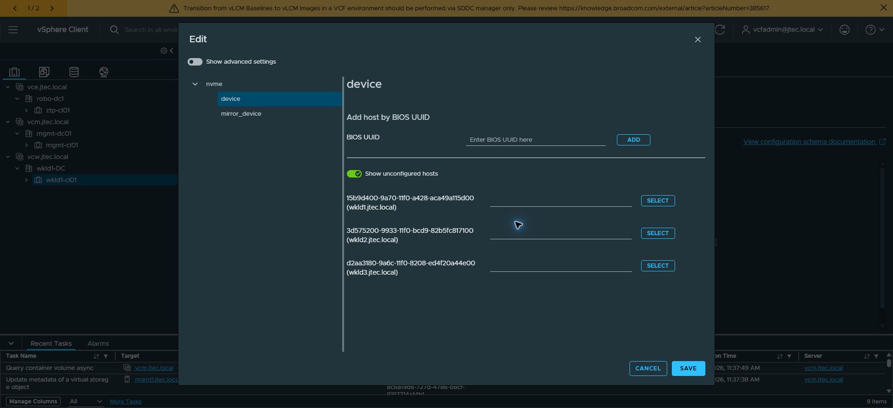Click the BIOS UUID input field
893x408 pixels.
point(535,140)
